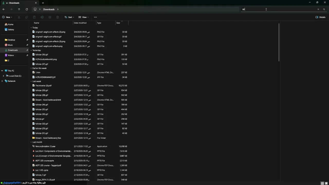Collapse the This PC tree node
This screenshot has width=329, height=185.
[2, 71]
